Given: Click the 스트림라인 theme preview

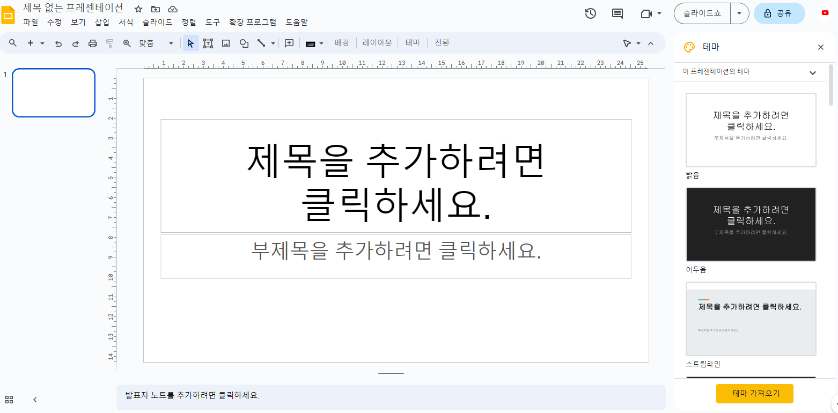Looking at the screenshot, I should pyautogui.click(x=751, y=319).
